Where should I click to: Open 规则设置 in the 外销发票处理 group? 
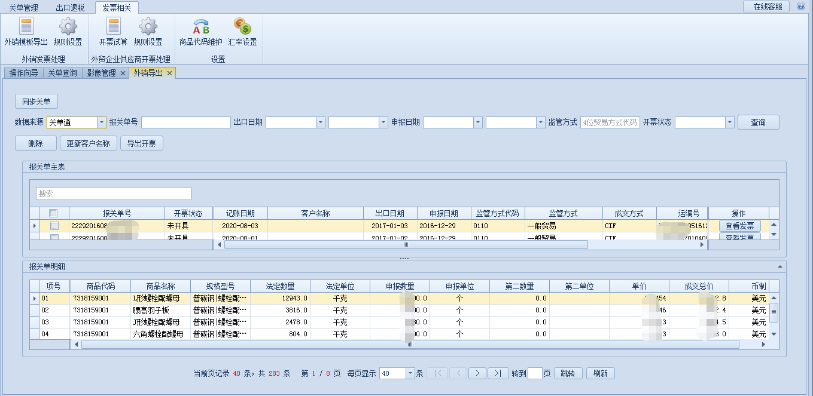pyautogui.click(x=68, y=32)
